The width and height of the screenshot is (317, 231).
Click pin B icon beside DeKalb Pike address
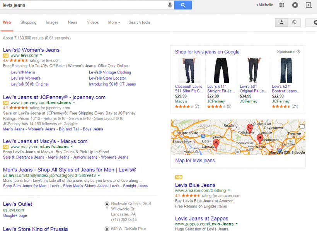(x=107, y=229)
